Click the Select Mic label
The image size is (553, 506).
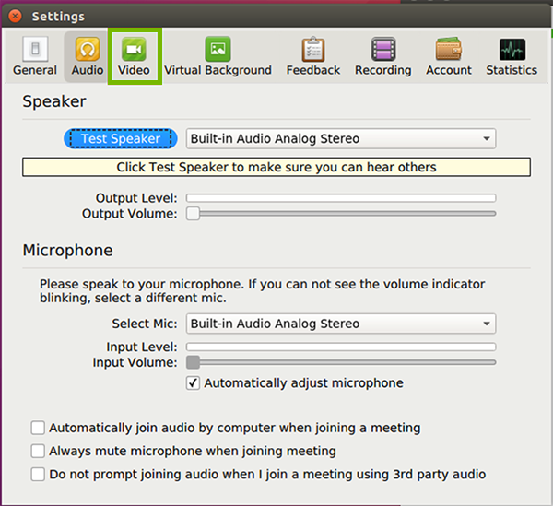pos(145,324)
